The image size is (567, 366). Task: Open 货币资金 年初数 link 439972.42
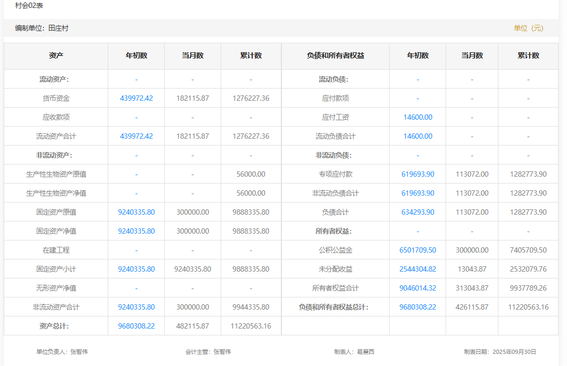tap(136, 98)
